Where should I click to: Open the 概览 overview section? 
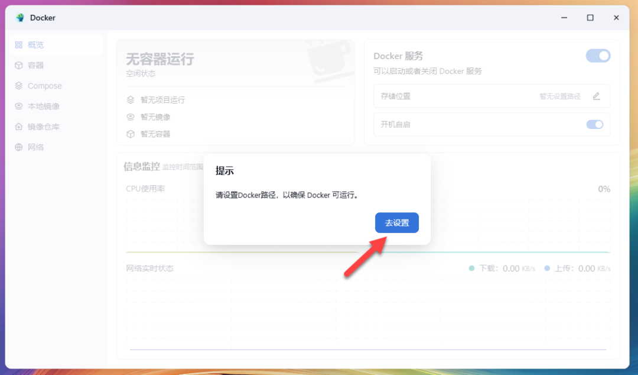click(x=56, y=45)
